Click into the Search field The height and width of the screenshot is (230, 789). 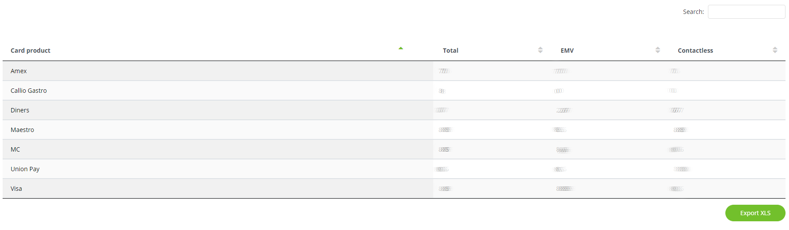point(746,12)
